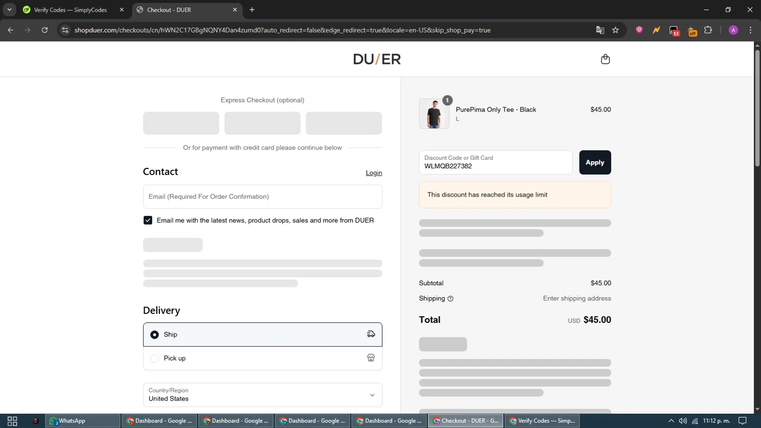Close the Checkout - DUER tab
Screen dimensions: 761x428
[235, 10]
